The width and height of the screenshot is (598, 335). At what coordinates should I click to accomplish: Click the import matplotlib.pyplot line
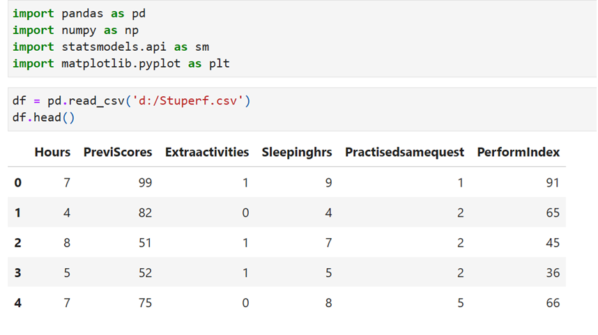(121, 63)
